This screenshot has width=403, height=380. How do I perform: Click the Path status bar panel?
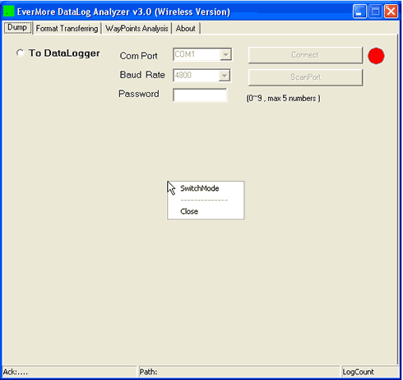click(239, 372)
